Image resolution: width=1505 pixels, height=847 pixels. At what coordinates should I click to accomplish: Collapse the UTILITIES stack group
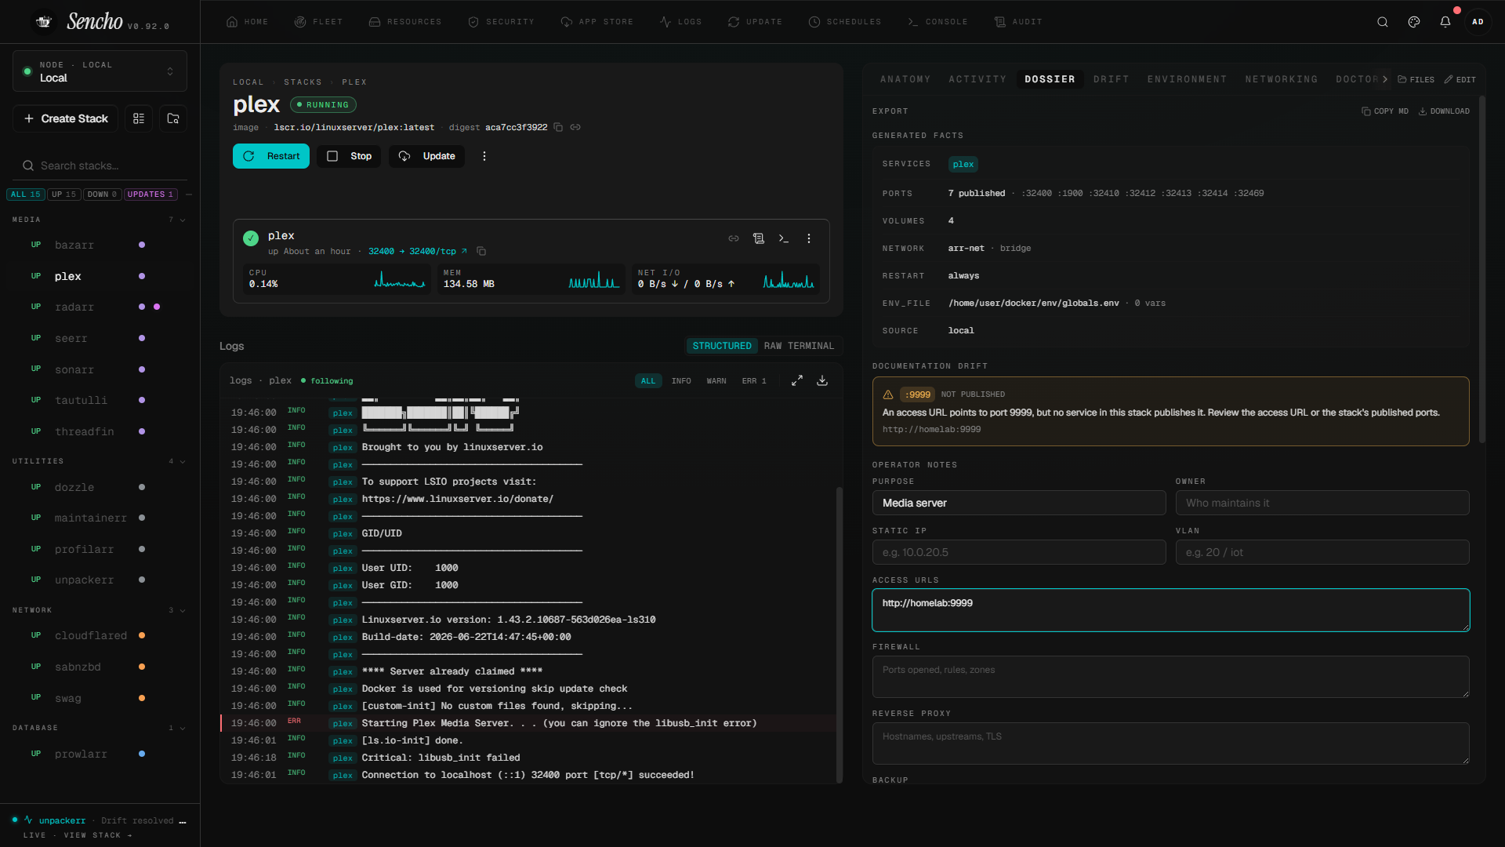tap(183, 462)
